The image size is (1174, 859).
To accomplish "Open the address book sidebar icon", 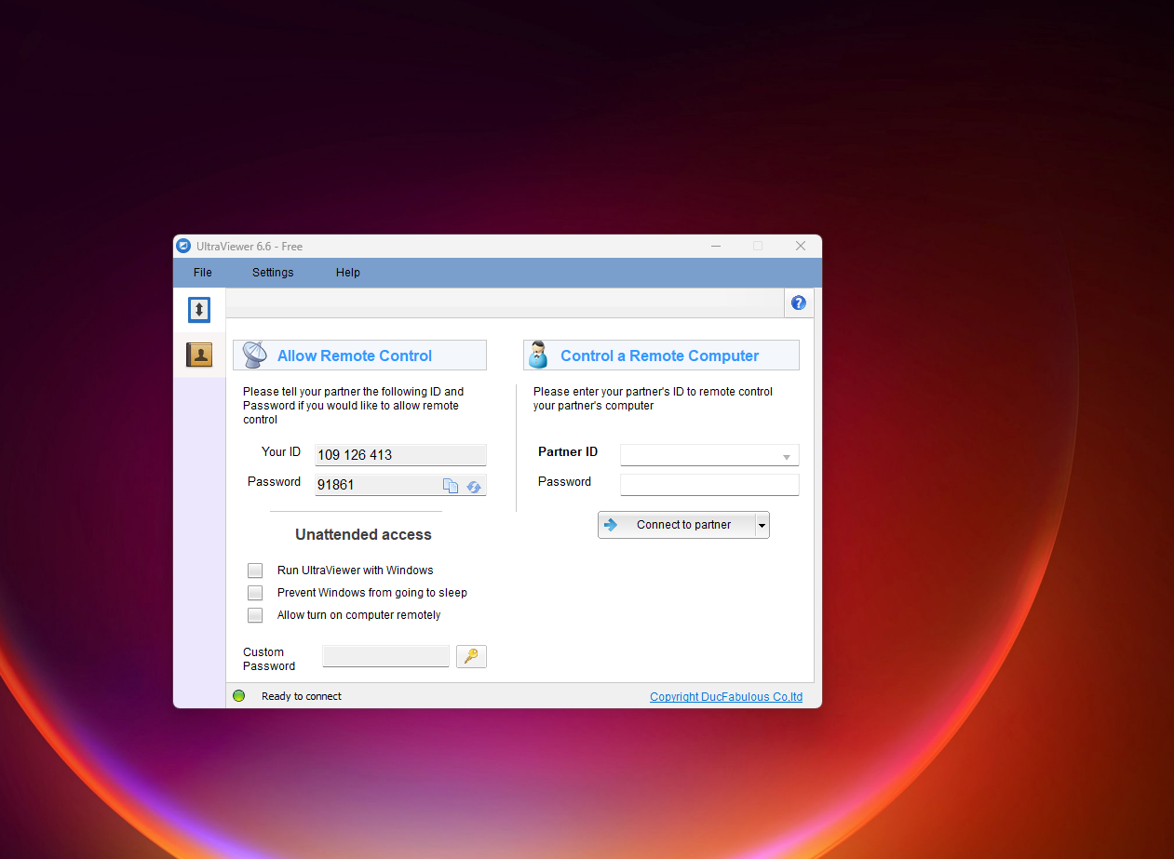I will pyautogui.click(x=199, y=355).
